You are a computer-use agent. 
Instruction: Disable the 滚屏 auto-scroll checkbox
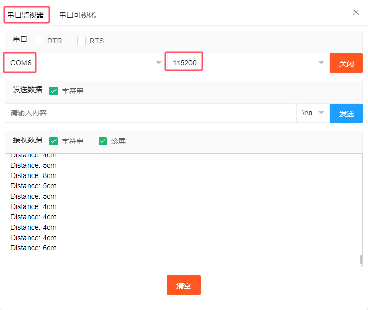pyautogui.click(x=103, y=141)
